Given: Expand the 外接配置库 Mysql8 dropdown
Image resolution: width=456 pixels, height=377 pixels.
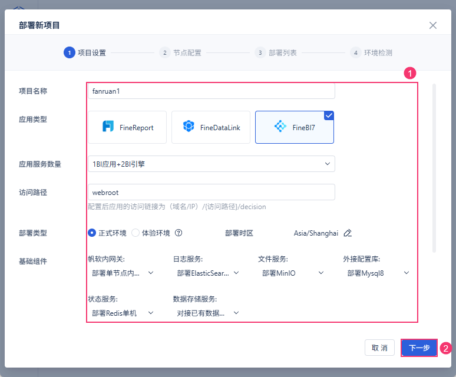Looking at the screenshot, I should tap(378, 273).
